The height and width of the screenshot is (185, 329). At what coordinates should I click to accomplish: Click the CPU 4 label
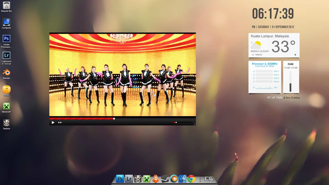[276, 81]
